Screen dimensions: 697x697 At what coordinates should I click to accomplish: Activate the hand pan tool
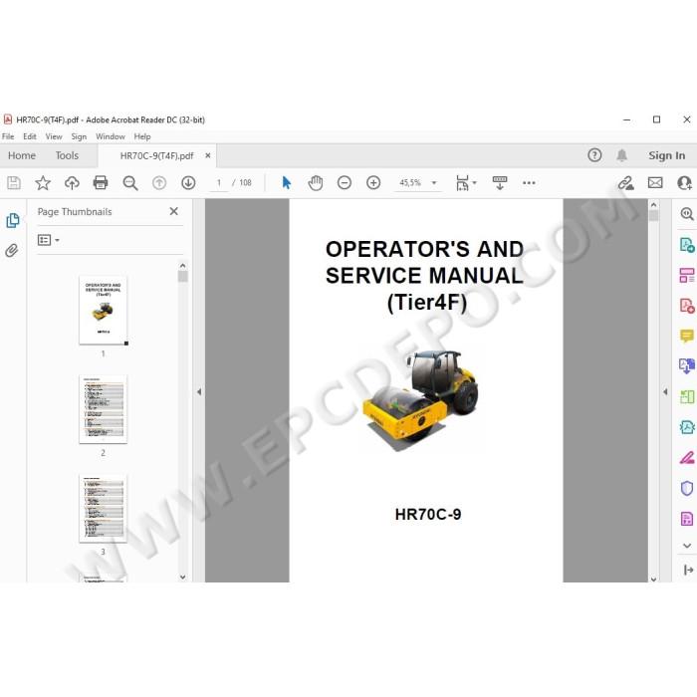pos(316,182)
